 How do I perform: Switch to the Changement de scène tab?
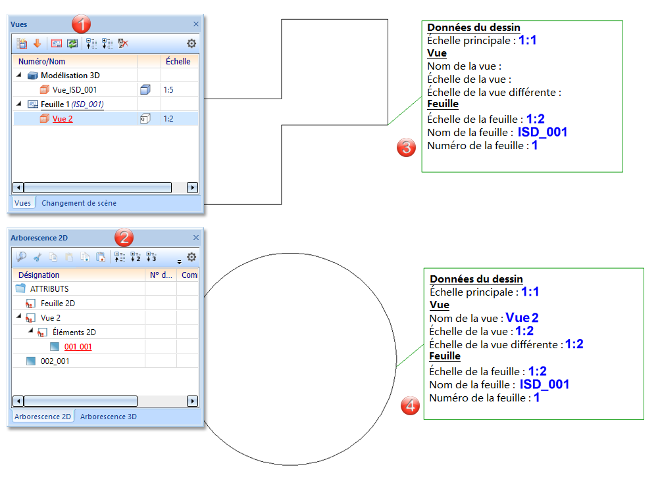[x=79, y=203]
